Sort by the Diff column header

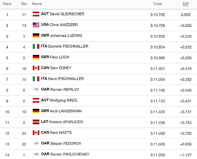pos(186,4)
